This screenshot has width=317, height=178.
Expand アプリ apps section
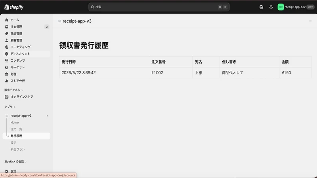(10, 107)
